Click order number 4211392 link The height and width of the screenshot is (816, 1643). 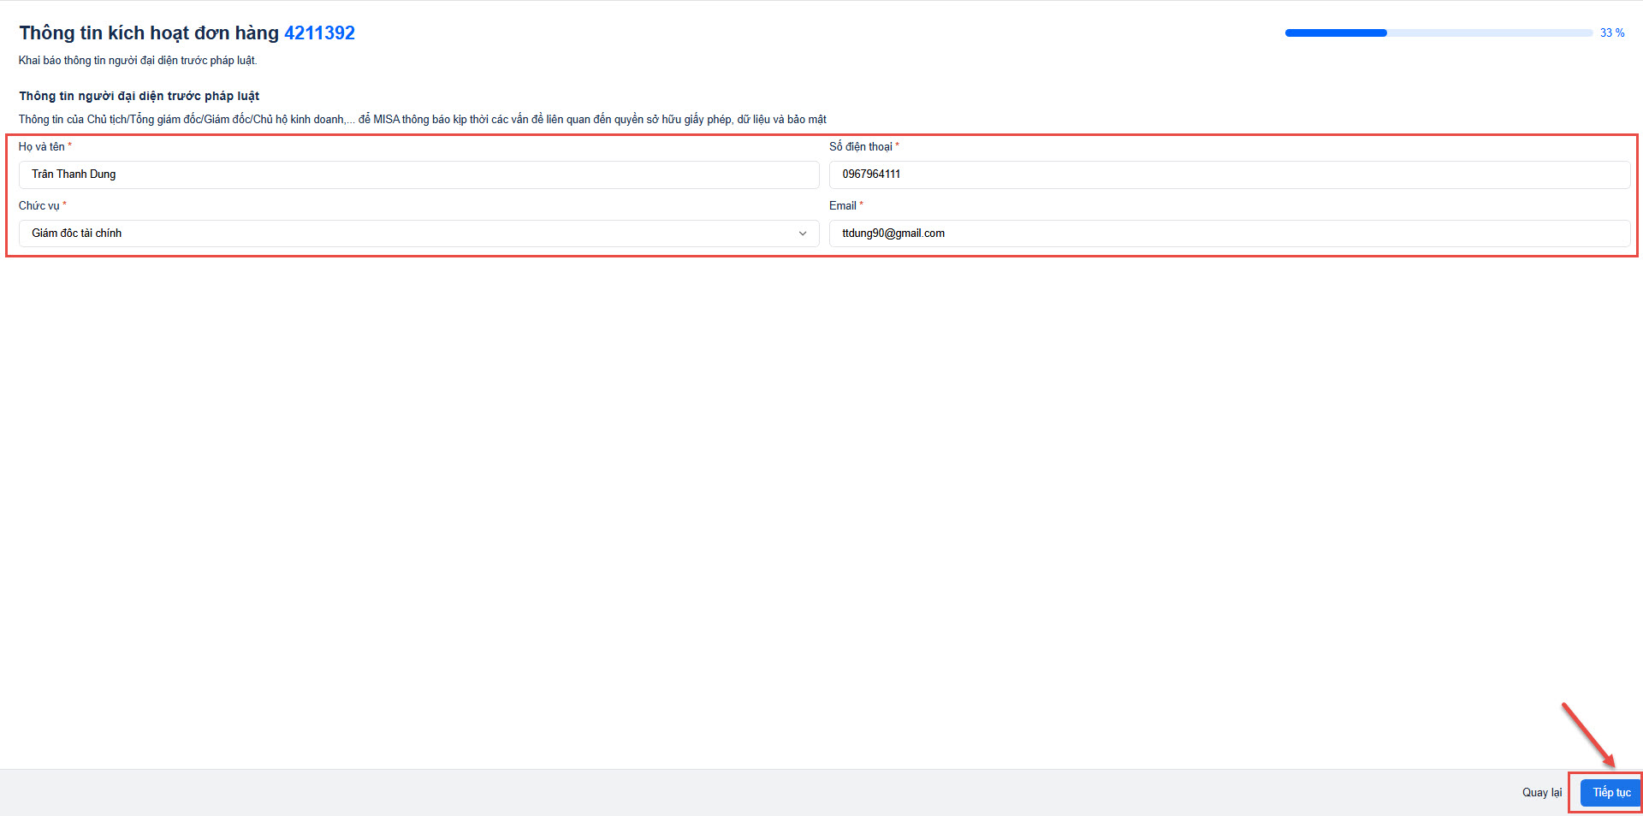tap(319, 33)
